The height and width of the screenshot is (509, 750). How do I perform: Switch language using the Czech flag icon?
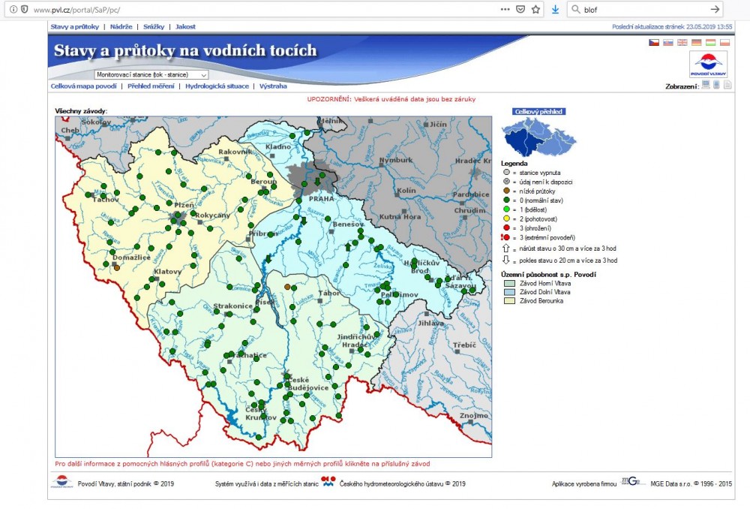click(654, 42)
